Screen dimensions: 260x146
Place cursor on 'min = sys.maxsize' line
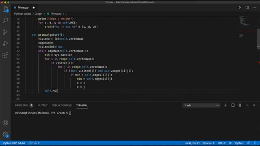tap(58, 55)
